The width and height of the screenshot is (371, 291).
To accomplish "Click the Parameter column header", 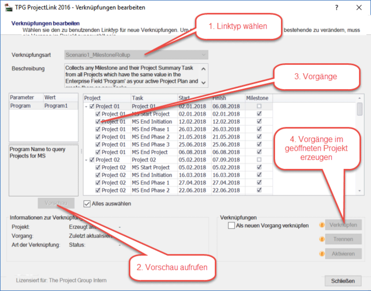I will [x=26, y=98].
